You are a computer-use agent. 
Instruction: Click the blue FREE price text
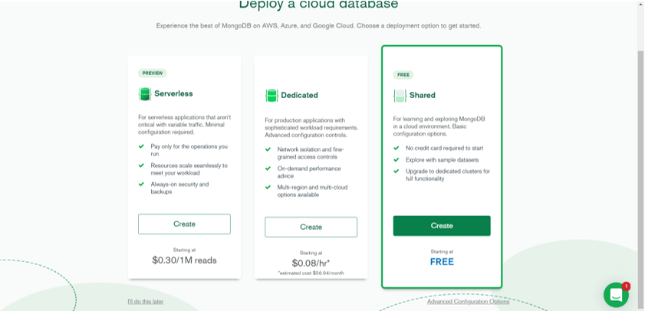tap(442, 262)
